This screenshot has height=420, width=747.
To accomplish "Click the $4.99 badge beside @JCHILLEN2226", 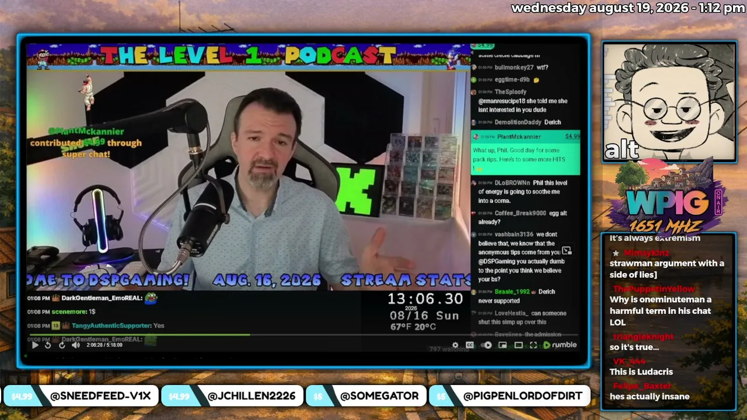I will (x=179, y=396).
